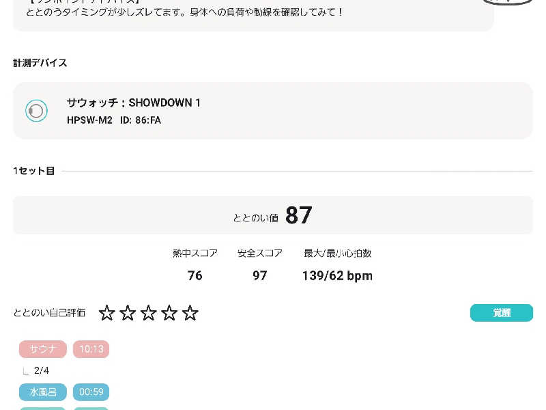Viewport: 546px width, 410px height.
Task: Click the 安全スコア value 97
Action: coord(260,275)
